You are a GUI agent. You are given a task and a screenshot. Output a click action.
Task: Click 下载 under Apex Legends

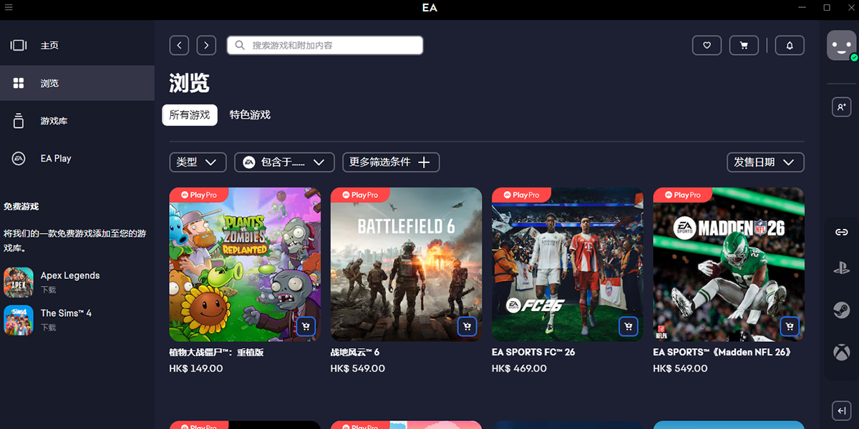[48, 290]
